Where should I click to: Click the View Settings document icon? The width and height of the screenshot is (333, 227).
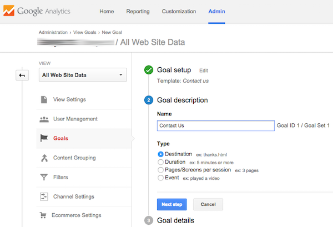click(44, 99)
